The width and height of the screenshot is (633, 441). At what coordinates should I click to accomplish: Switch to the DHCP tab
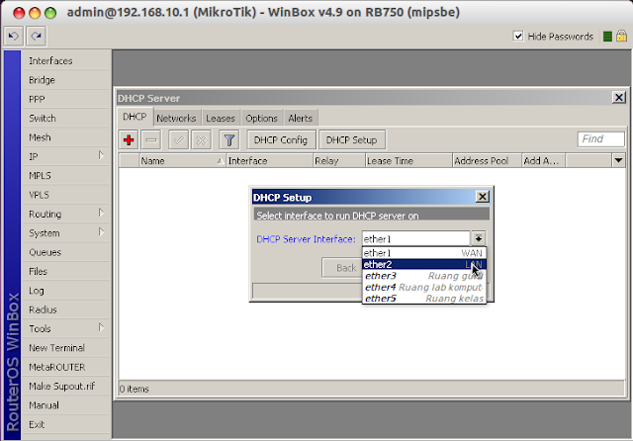coord(135,117)
